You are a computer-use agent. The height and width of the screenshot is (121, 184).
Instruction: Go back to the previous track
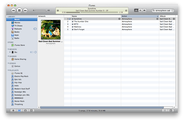coord(13,10)
